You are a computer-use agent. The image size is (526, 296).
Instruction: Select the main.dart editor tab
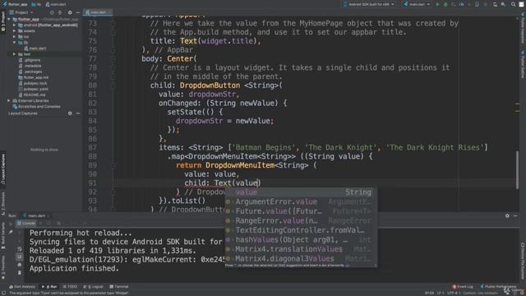tap(98, 12)
